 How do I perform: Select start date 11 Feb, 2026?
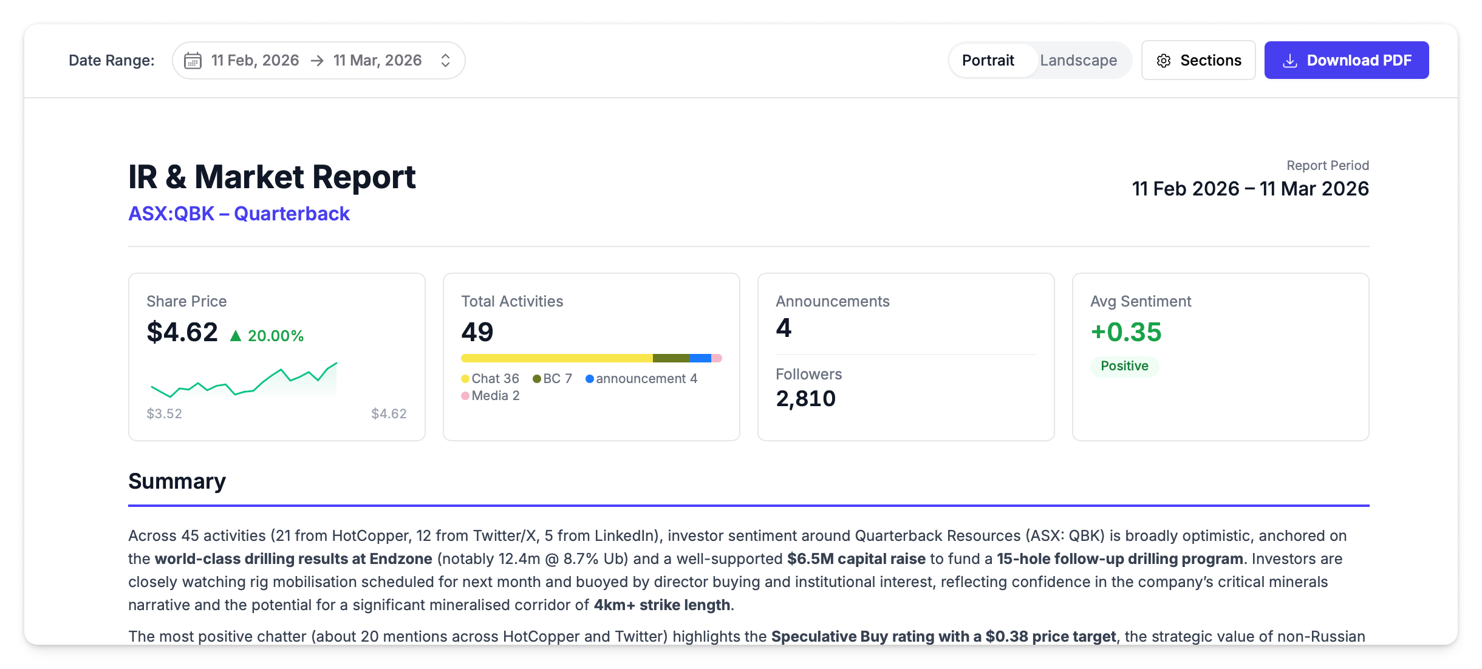click(254, 60)
